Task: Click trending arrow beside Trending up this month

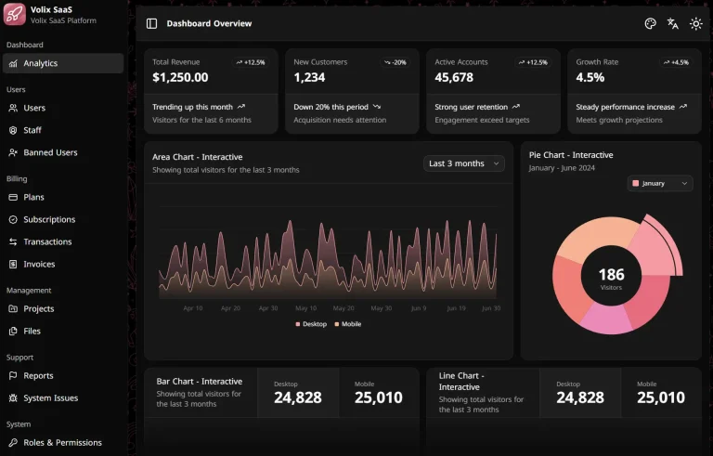Action: pos(241,107)
